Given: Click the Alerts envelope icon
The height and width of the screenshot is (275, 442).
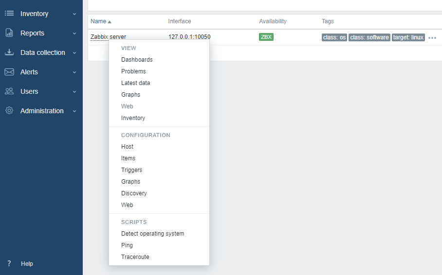Looking at the screenshot, I should pos(9,72).
